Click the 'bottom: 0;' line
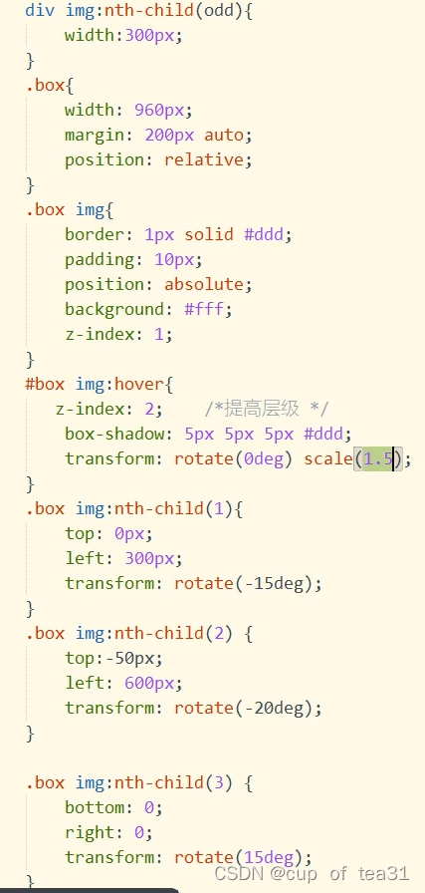This screenshot has height=893, width=425. pyautogui.click(x=113, y=807)
